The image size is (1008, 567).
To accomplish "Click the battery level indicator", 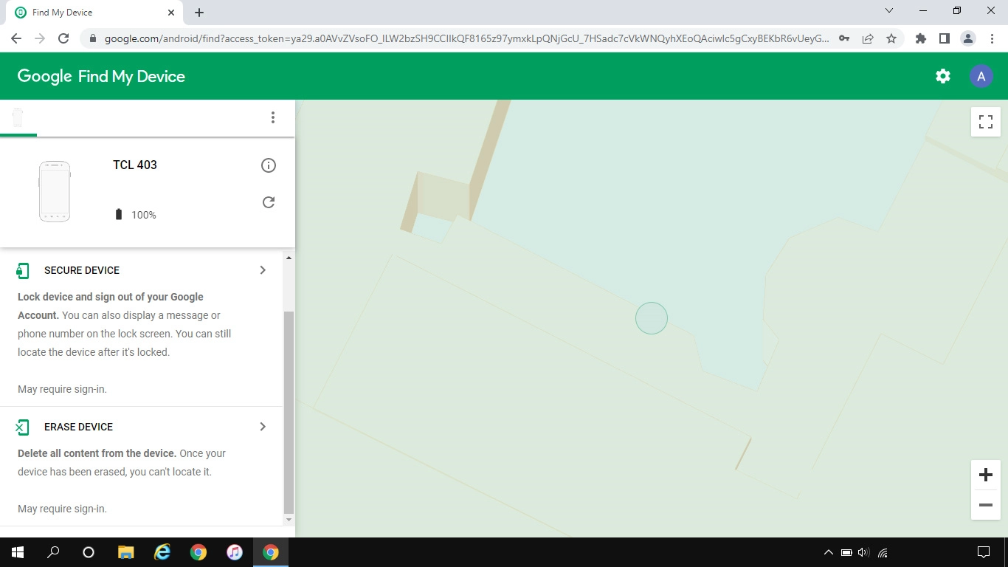I will point(119,214).
